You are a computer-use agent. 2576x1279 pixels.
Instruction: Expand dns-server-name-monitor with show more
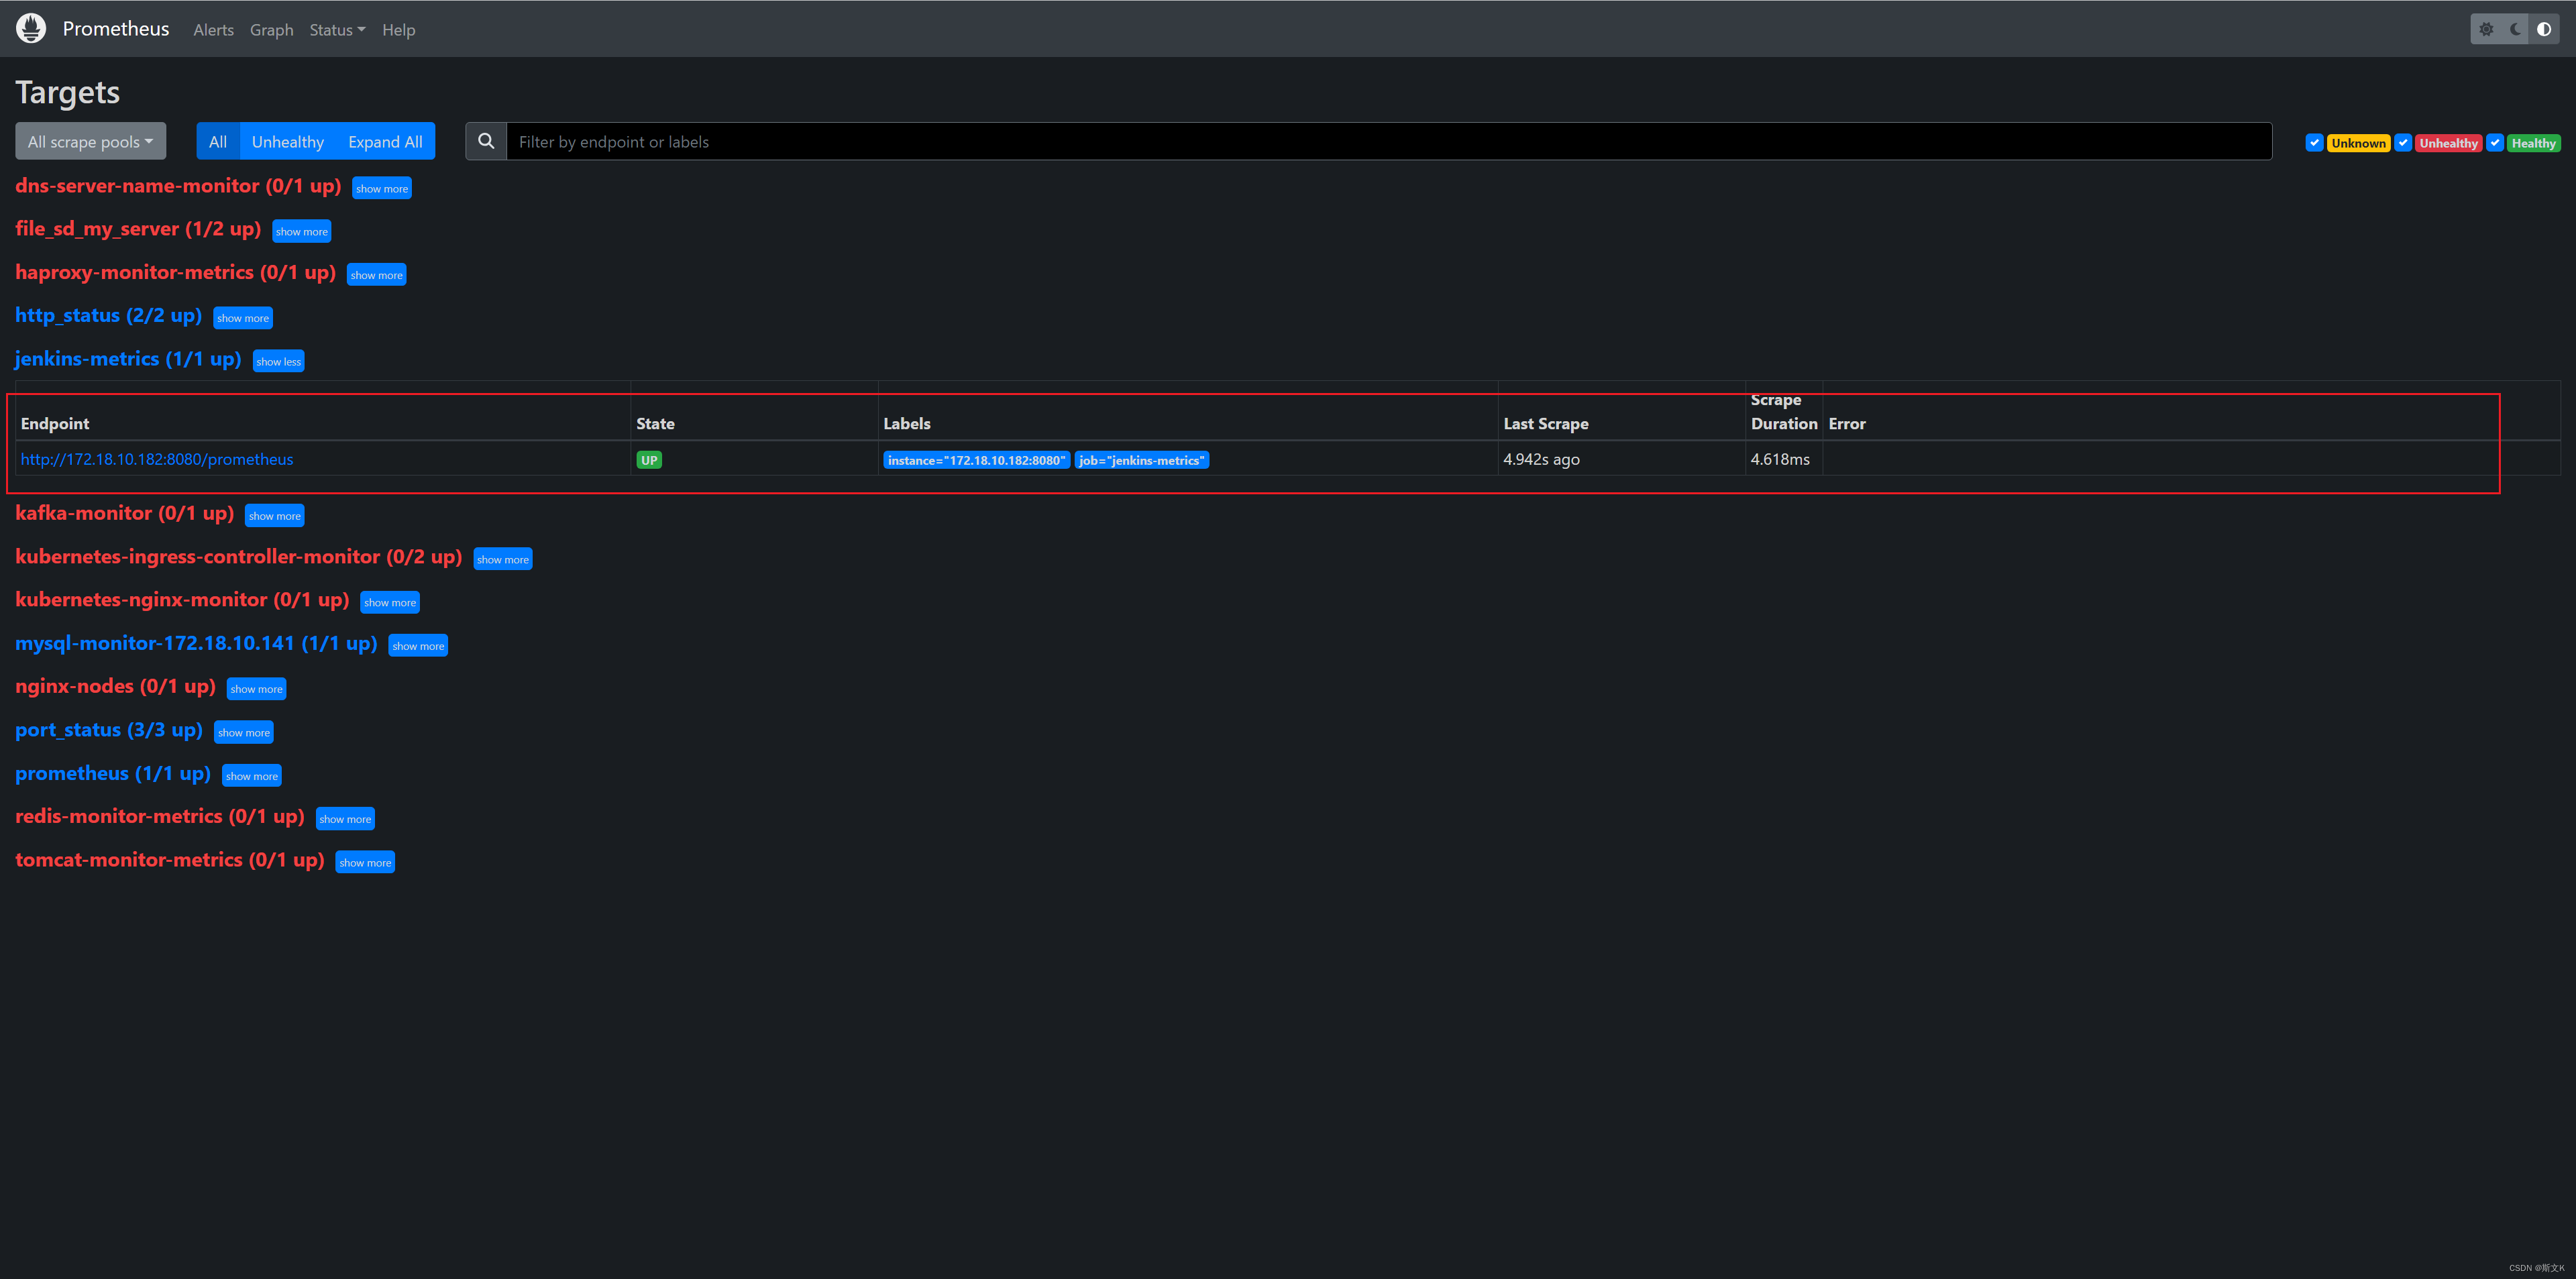point(382,188)
